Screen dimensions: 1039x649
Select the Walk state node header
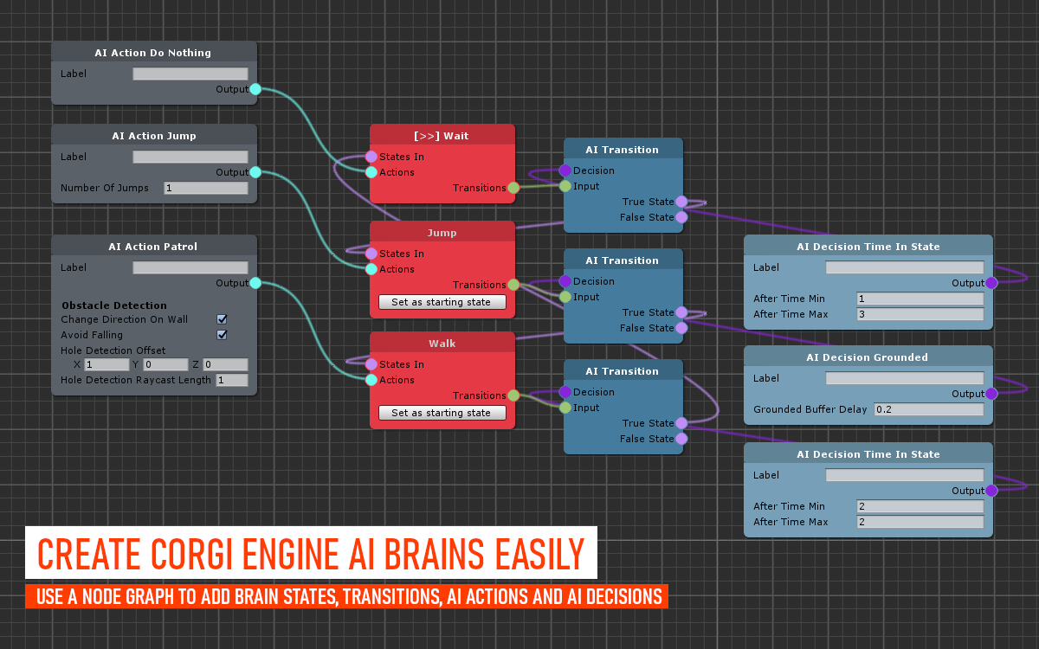click(x=442, y=344)
